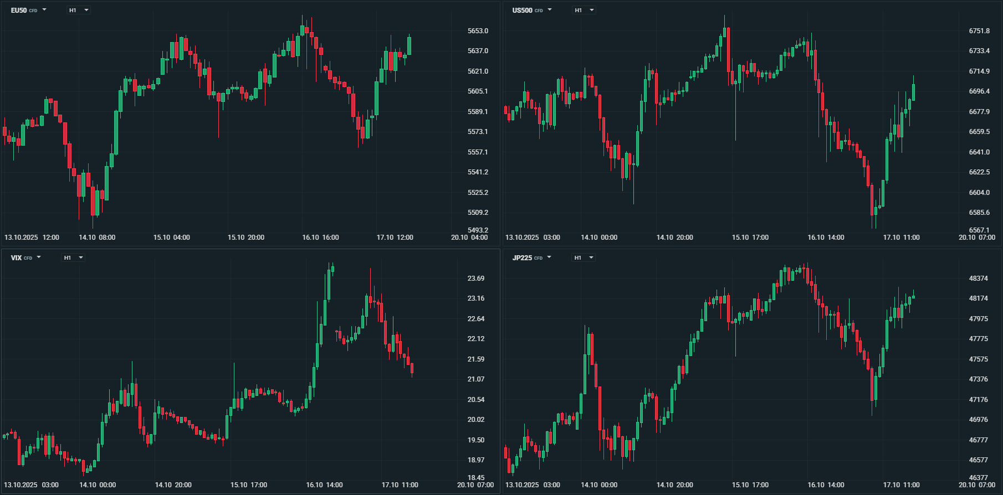Click the 16.10 16:00 time marker on EU50
Screen dimensions: 1003x495
(320, 238)
